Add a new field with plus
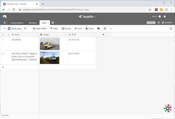 103,35
